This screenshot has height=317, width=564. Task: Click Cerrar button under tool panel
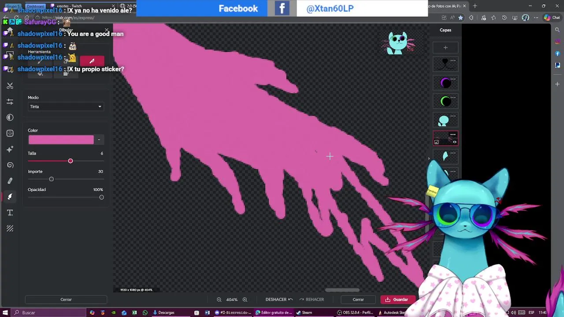(x=66, y=299)
